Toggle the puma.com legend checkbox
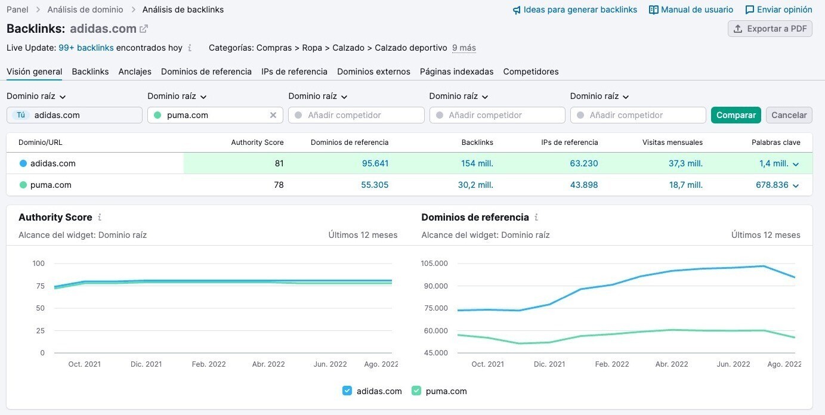Screen dimensions: 825x415 click(416, 391)
